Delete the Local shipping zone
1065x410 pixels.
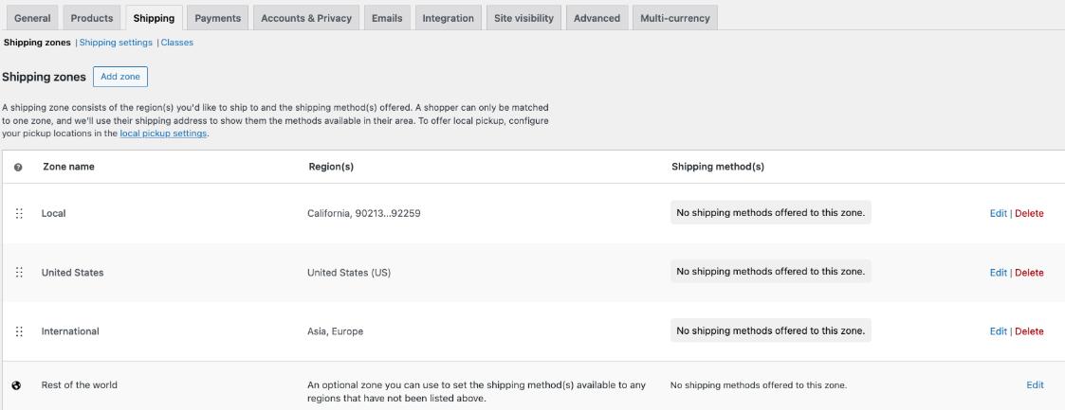(x=1029, y=214)
